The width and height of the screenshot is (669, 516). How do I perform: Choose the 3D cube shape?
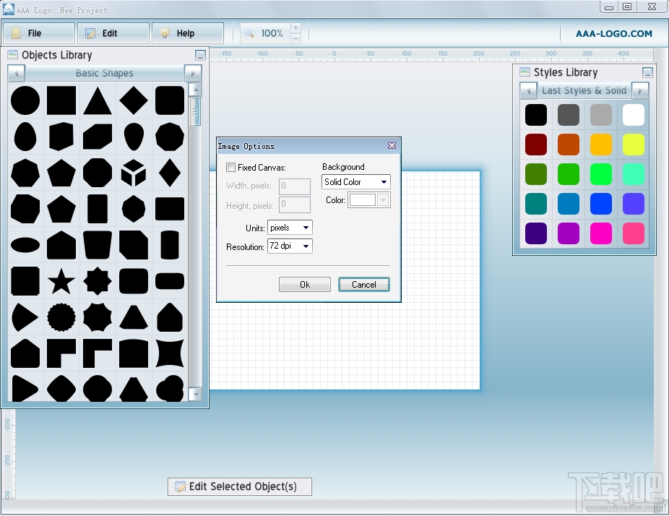pyautogui.click(x=134, y=173)
